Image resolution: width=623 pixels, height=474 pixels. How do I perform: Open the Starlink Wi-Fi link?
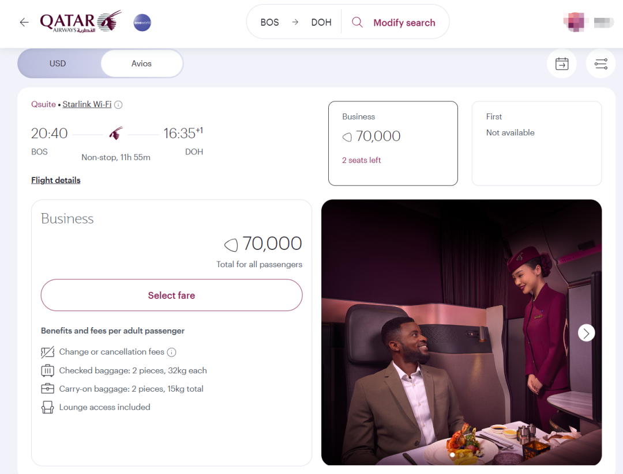click(x=87, y=104)
